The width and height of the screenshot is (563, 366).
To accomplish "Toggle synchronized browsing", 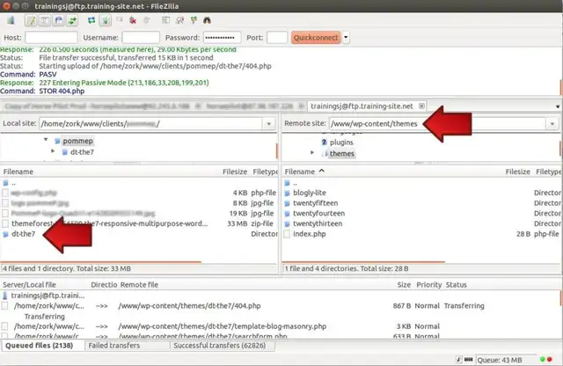I will point(194,20).
